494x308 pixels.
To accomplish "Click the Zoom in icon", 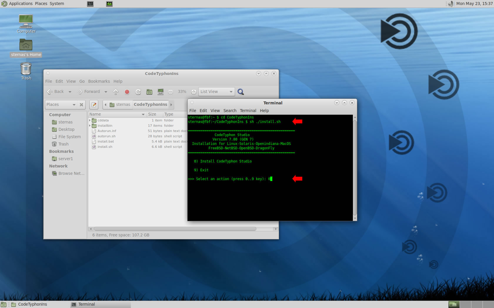I will click(x=194, y=92).
